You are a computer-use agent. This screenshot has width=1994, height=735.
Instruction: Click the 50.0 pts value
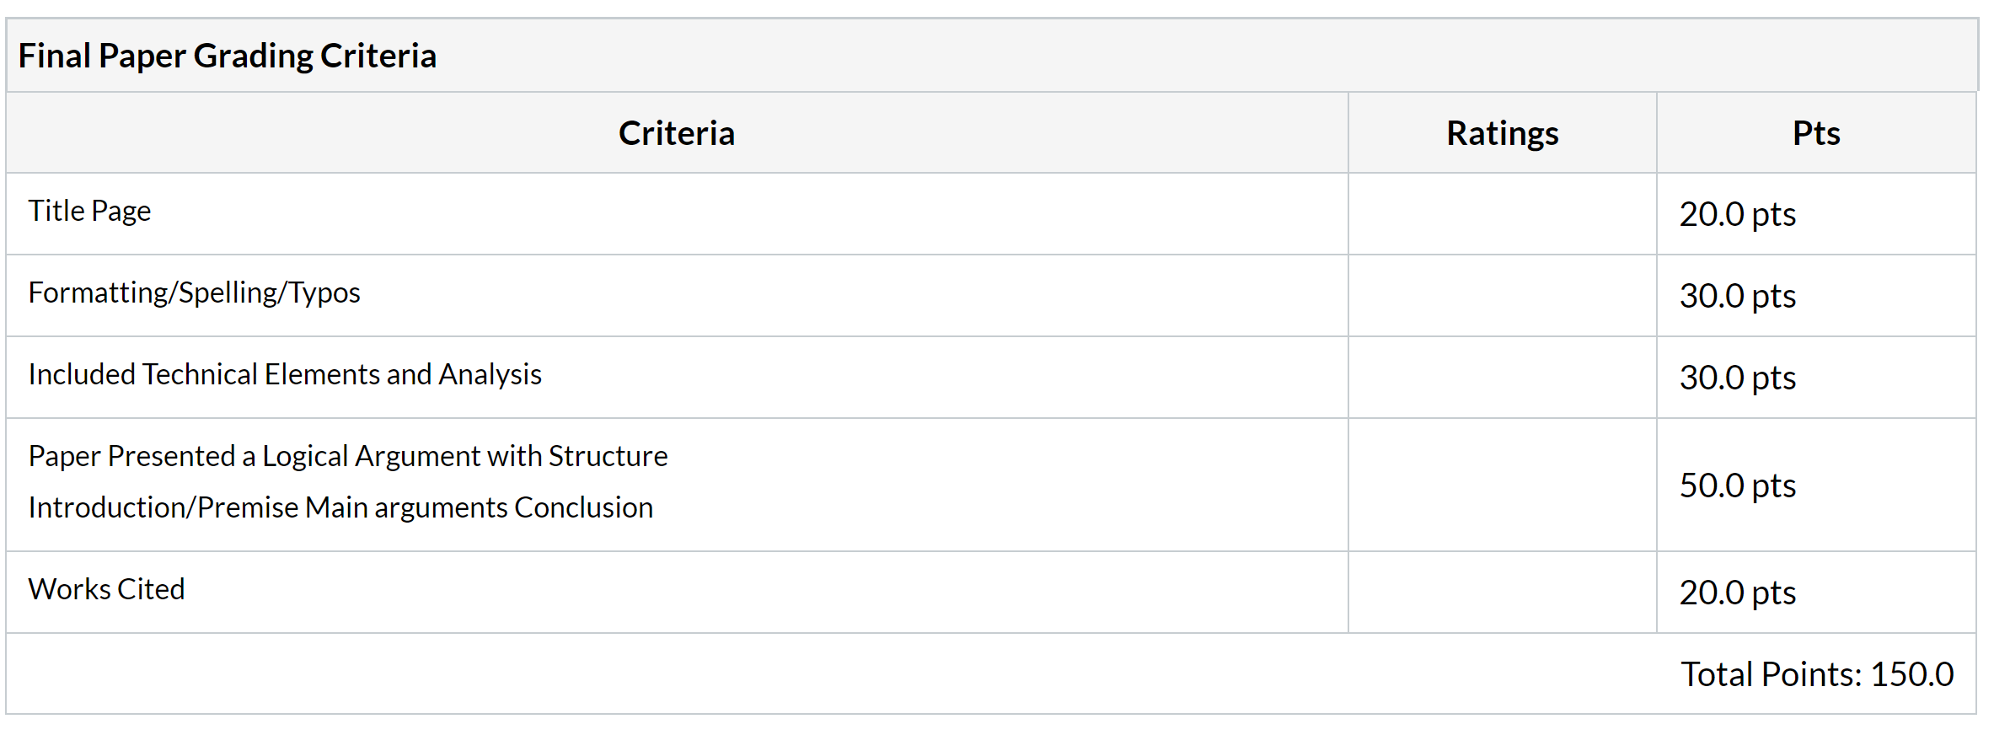coord(1738,486)
